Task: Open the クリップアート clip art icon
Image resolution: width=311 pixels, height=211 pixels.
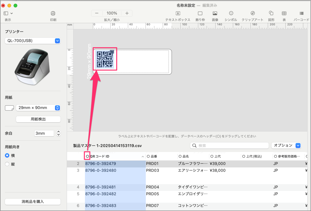Action: click(x=253, y=13)
